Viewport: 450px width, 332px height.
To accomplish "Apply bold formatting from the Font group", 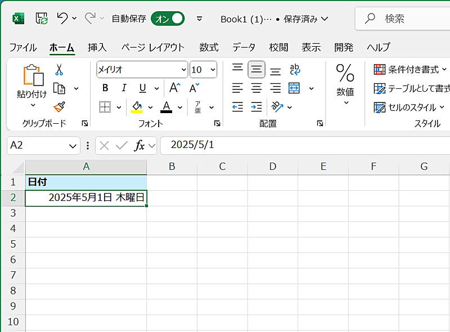I will (105, 88).
